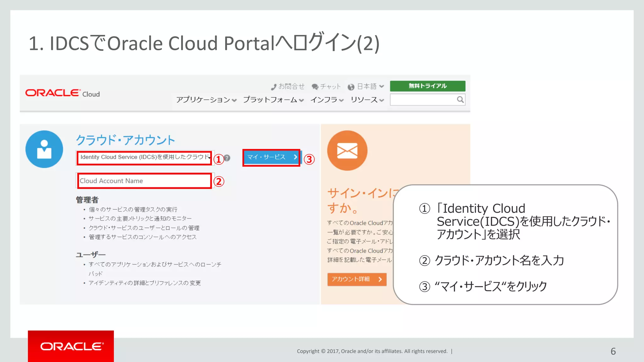
Task: Click the Cloud Account Name field
Action: click(144, 181)
